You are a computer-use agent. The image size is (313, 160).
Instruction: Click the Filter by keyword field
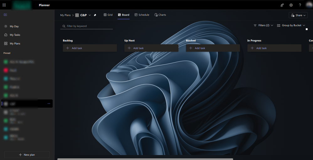tap(87, 26)
